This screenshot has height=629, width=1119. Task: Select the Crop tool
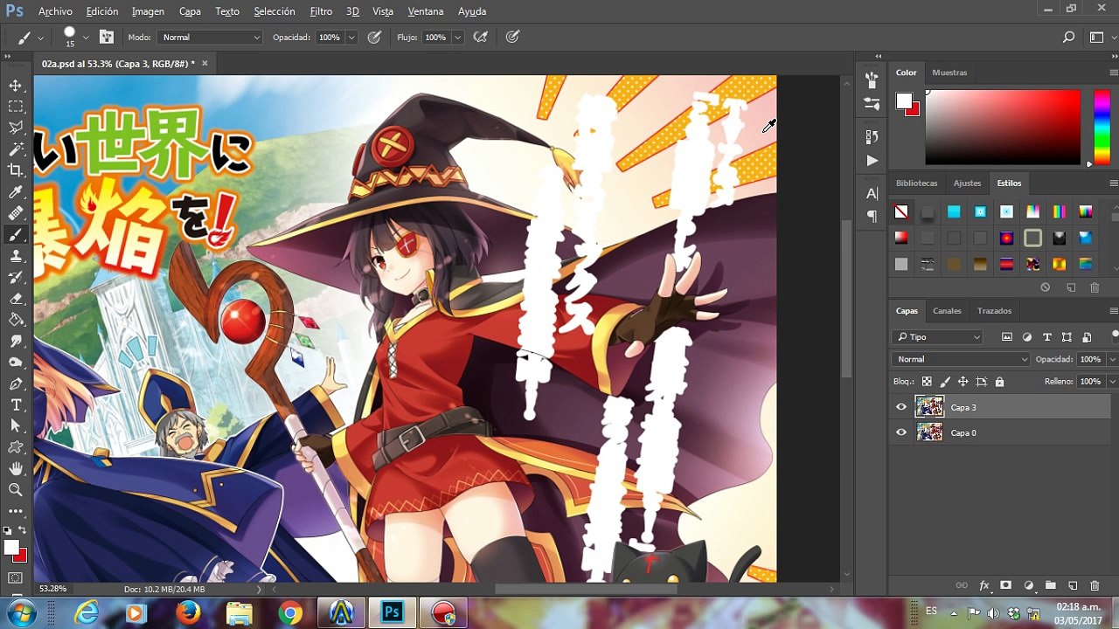coord(16,170)
